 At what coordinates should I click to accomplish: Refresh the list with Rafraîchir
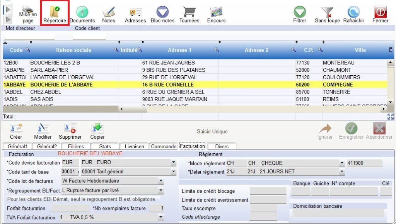[x=353, y=12]
